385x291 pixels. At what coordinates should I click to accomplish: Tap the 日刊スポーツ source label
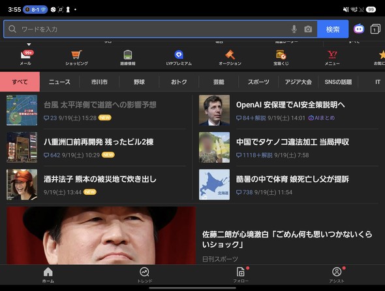tap(220, 259)
